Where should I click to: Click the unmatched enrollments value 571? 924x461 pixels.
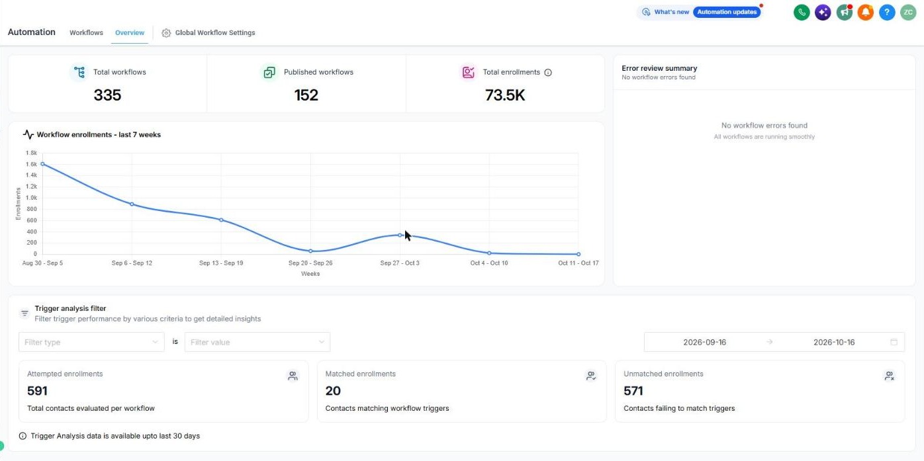pyautogui.click(x=633, y=391)
